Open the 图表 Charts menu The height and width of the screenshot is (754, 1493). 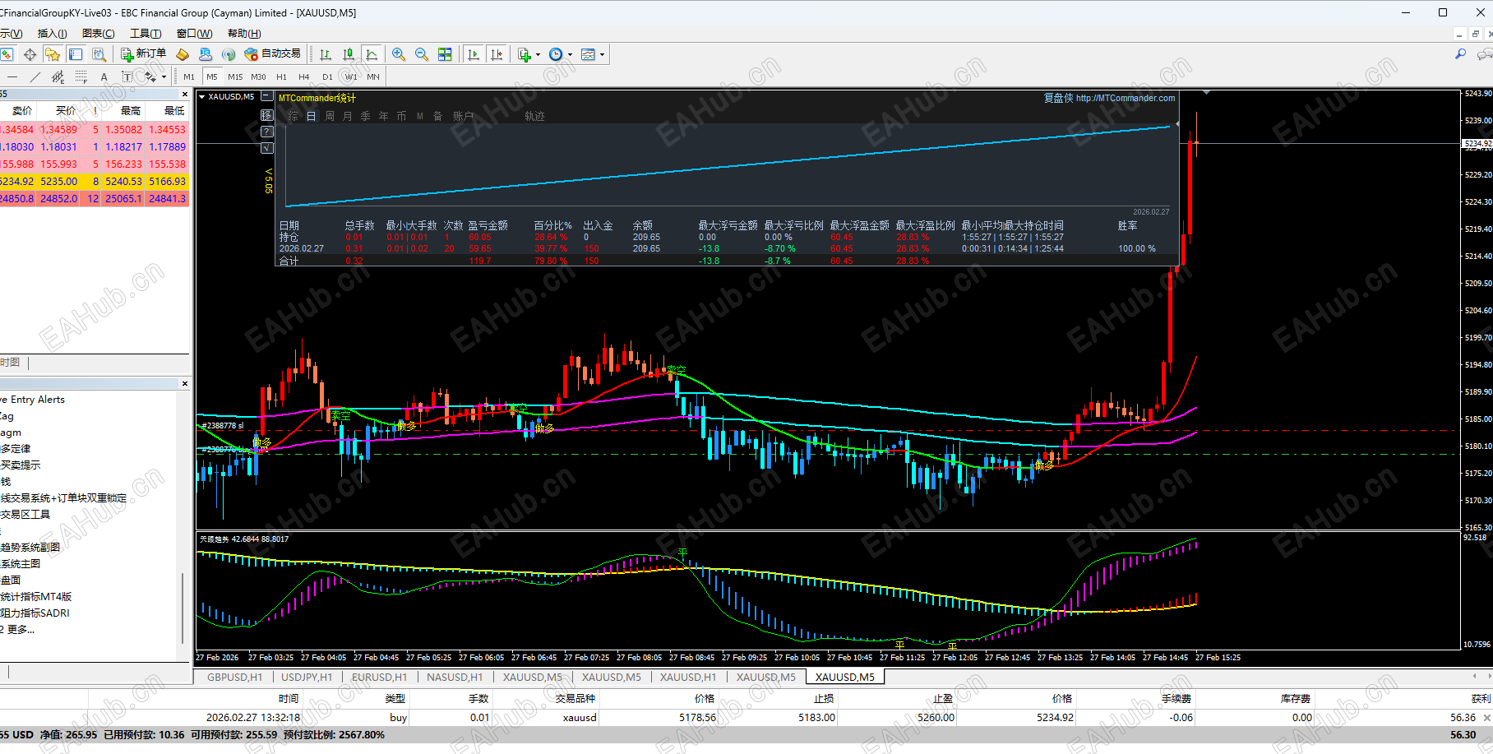(x=99, y=34)
